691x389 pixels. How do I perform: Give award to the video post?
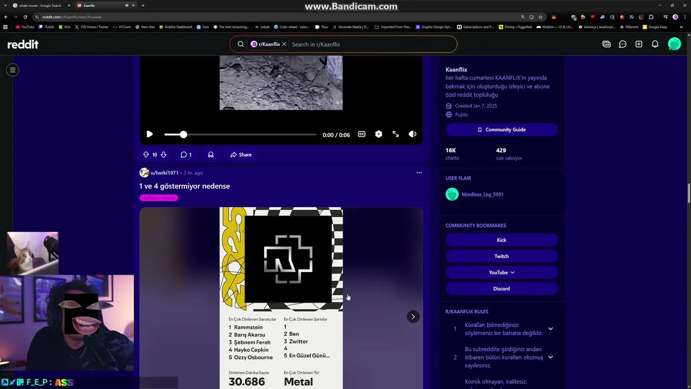click(x=211, y=155)
